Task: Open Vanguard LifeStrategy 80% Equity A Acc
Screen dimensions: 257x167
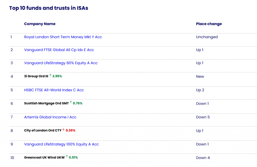Action: [61, 63]
